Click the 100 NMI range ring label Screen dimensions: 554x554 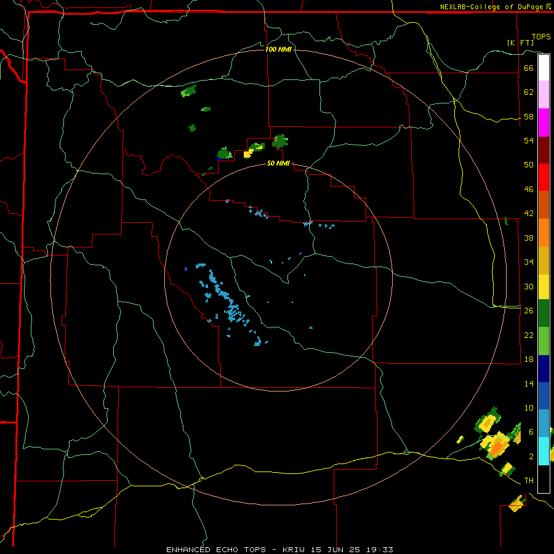[x=278, y=49]
